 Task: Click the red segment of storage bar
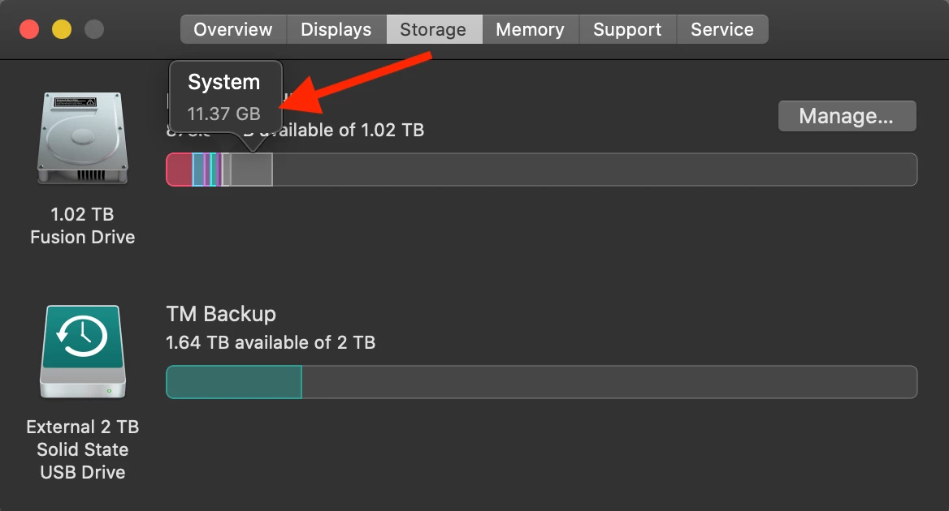click(179, 170)
